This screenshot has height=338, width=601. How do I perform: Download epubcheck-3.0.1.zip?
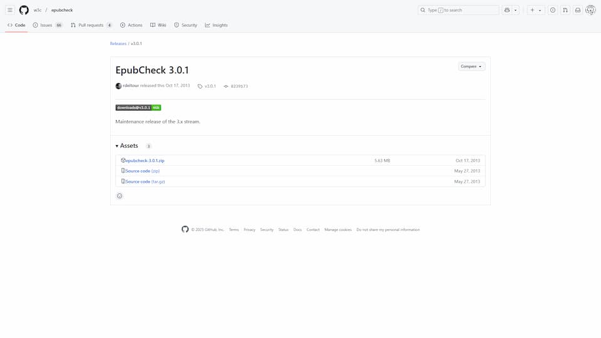[x=145, y=161]
